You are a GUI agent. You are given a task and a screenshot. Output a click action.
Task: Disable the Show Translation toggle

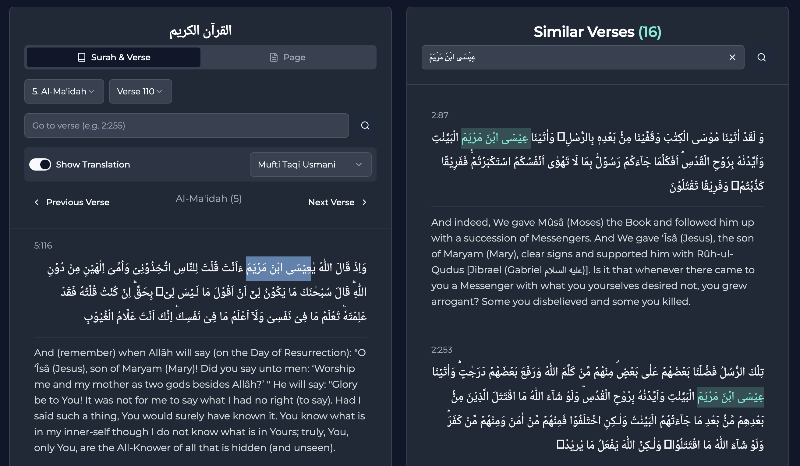(x=40, y=164)
